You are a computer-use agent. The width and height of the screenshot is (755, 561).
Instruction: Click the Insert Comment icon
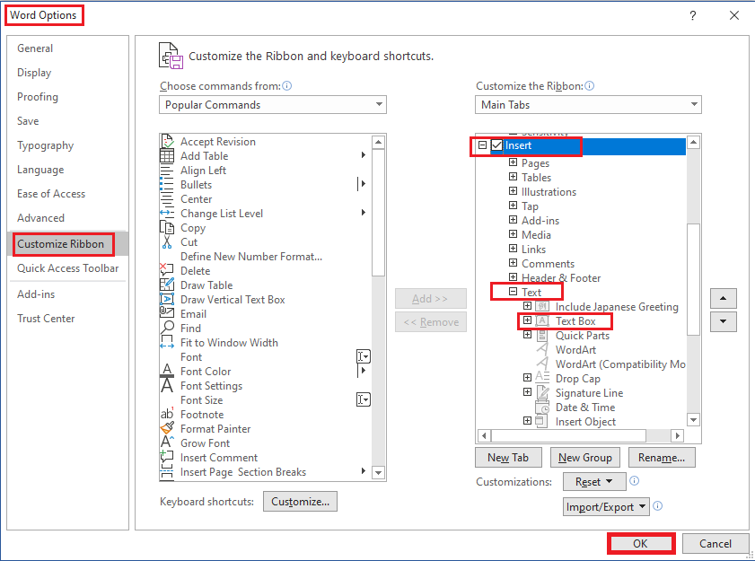click(167, 457)
